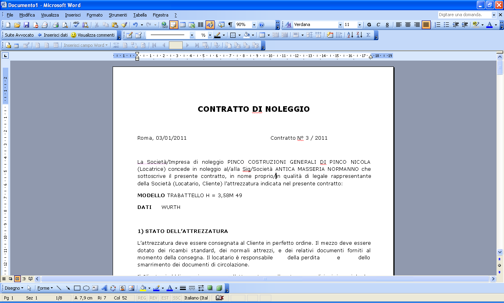Create a new blank document

pyautogui.click(x=8, y=25)
